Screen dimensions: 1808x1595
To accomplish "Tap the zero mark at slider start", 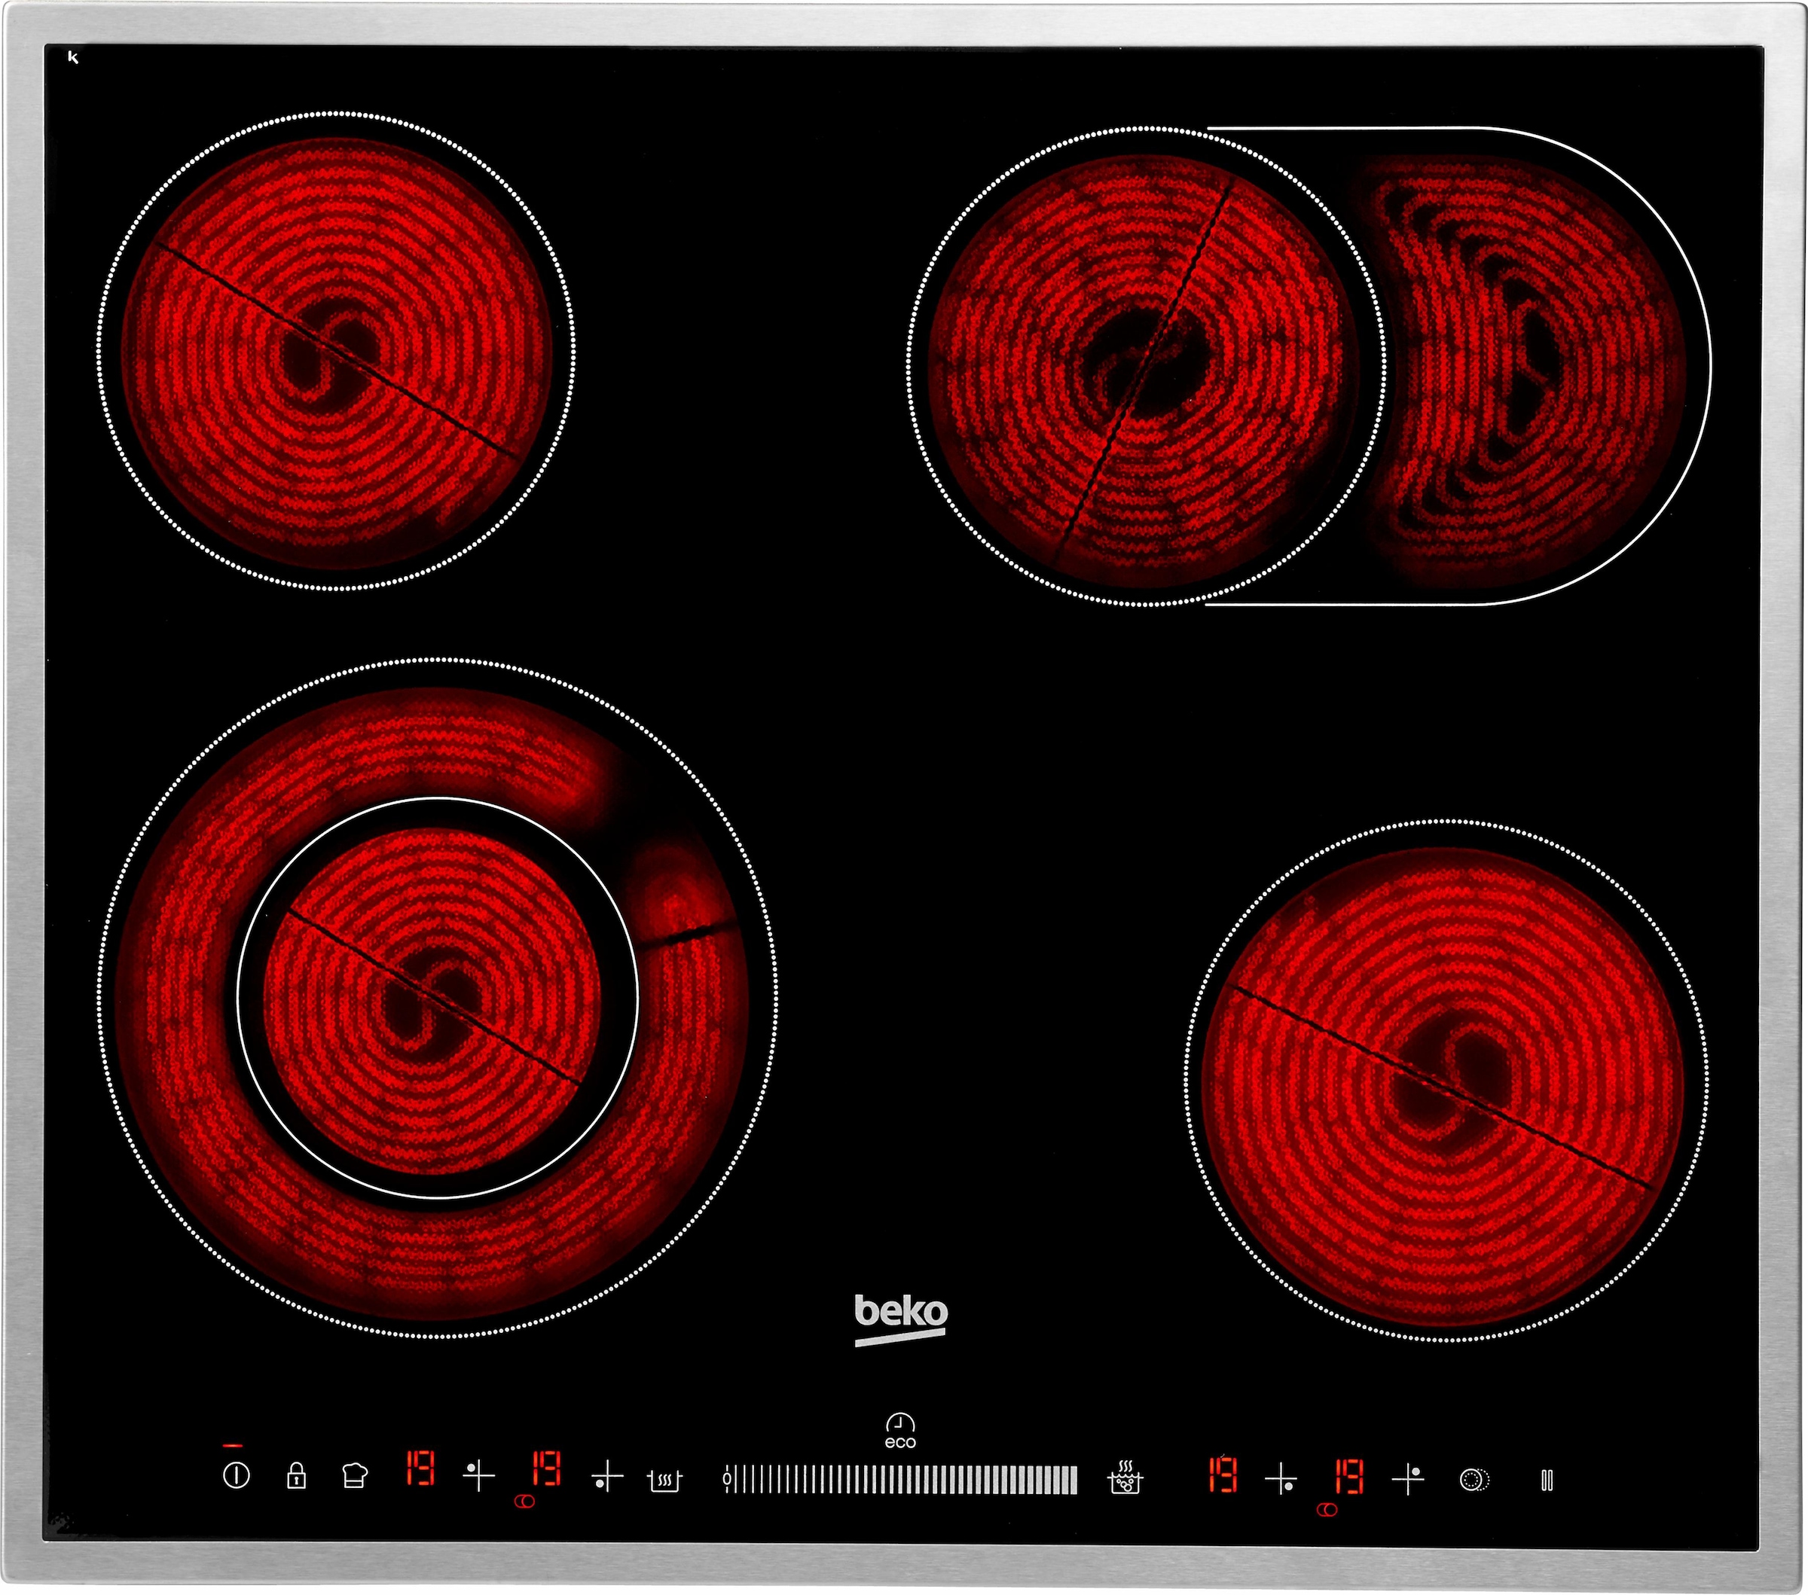I will [726, 1478].
